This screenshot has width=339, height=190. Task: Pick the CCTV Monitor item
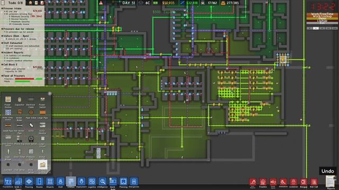click(x=42, y=126)
